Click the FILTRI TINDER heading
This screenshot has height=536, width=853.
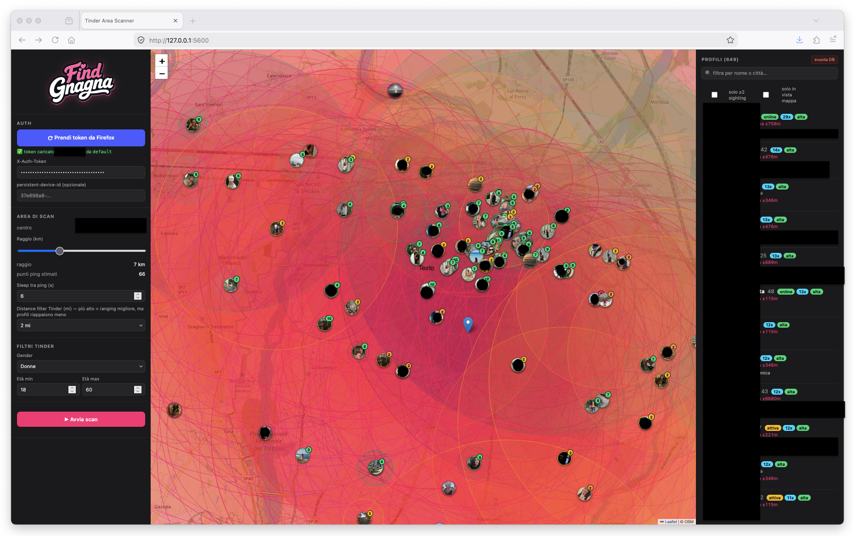point(35,346)
